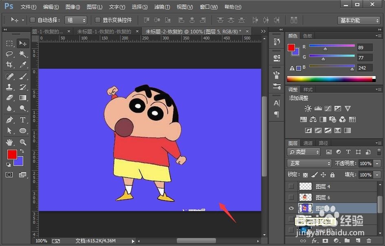Image resolution: width=385 pixels, height=246 pixels.
Task: Toggle lock image pixels brush
Action: point(314,175)
